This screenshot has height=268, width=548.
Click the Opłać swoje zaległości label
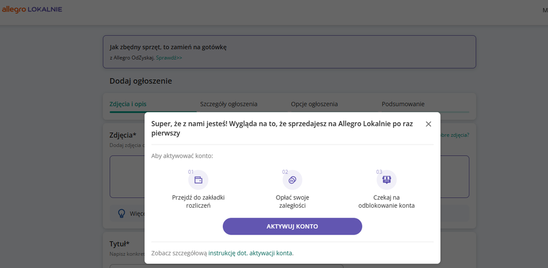pos(292,201)
